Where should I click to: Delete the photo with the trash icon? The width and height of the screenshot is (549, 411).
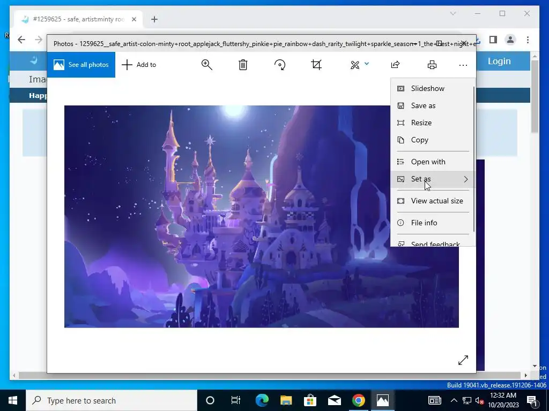pyautogui.click(x=243, y=65)
